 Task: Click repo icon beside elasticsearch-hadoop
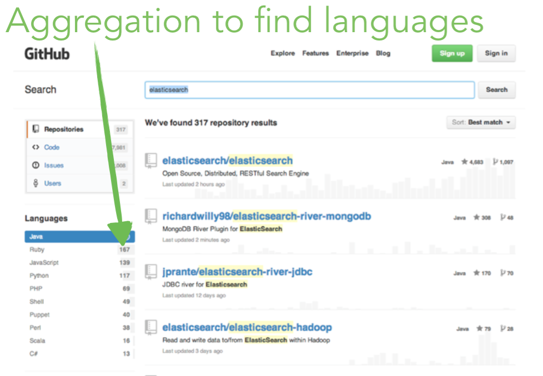(150, 328)
